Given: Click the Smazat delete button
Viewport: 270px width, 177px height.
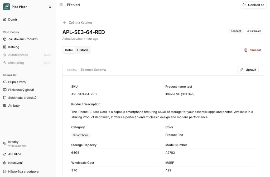Looking at the screenshot, I should [253, 50].
